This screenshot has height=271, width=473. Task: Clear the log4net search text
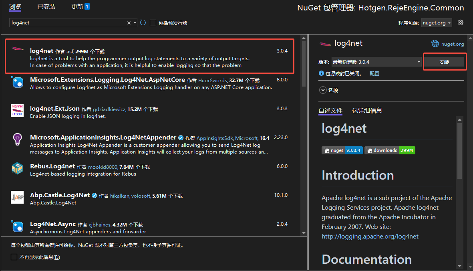(x=129, y=23)
